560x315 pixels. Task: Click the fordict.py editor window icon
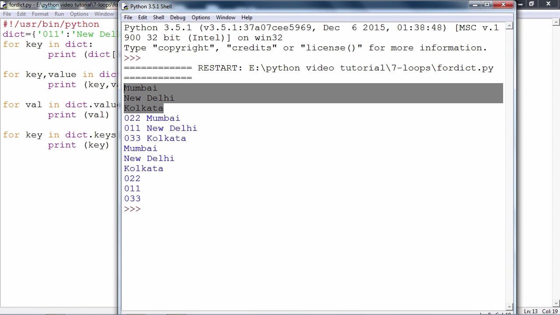(x=4, y=5)
